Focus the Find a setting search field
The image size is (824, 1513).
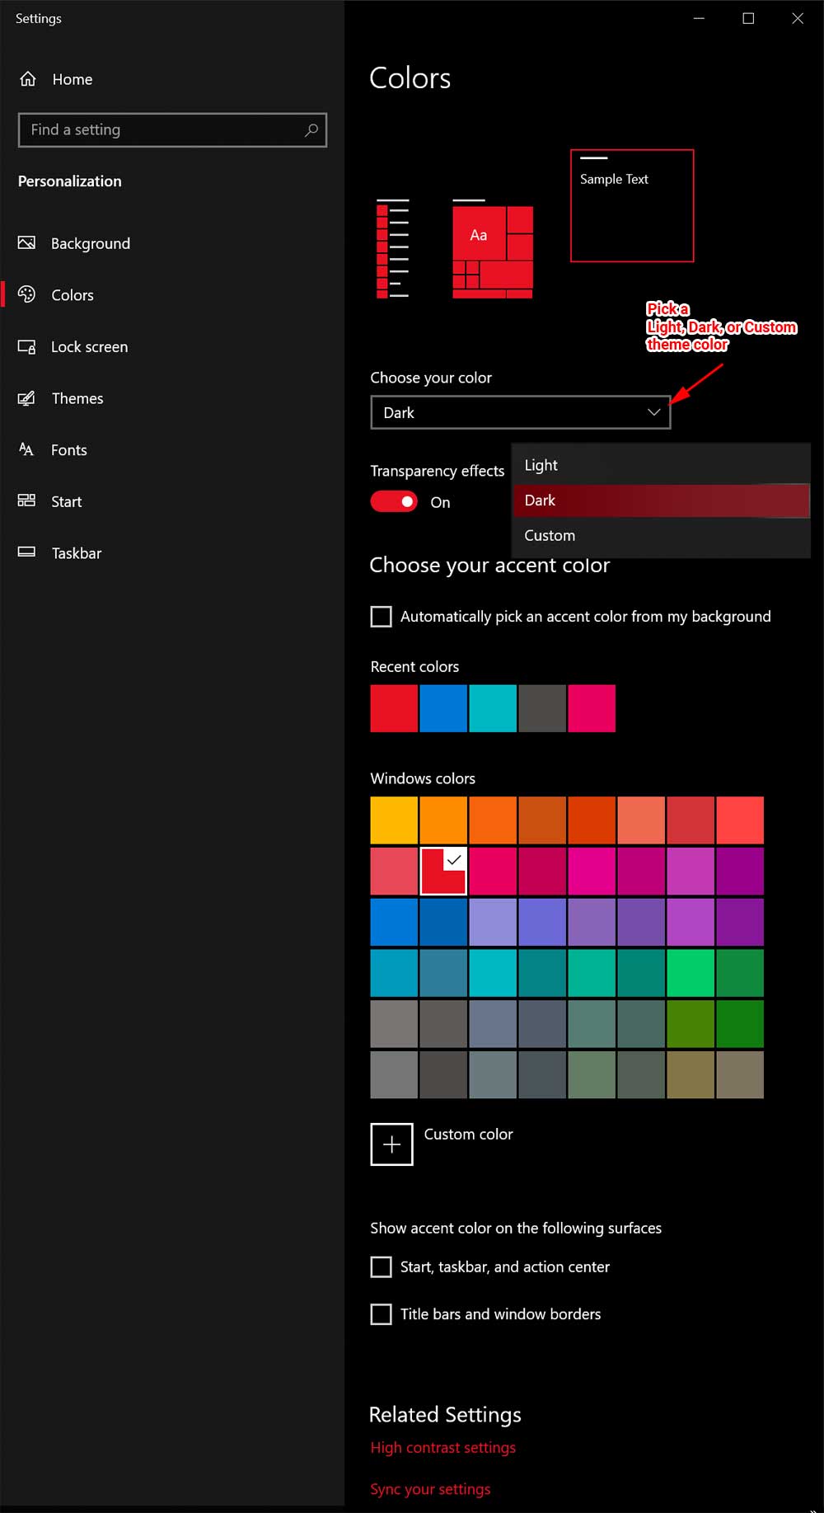tap(173, 130)
